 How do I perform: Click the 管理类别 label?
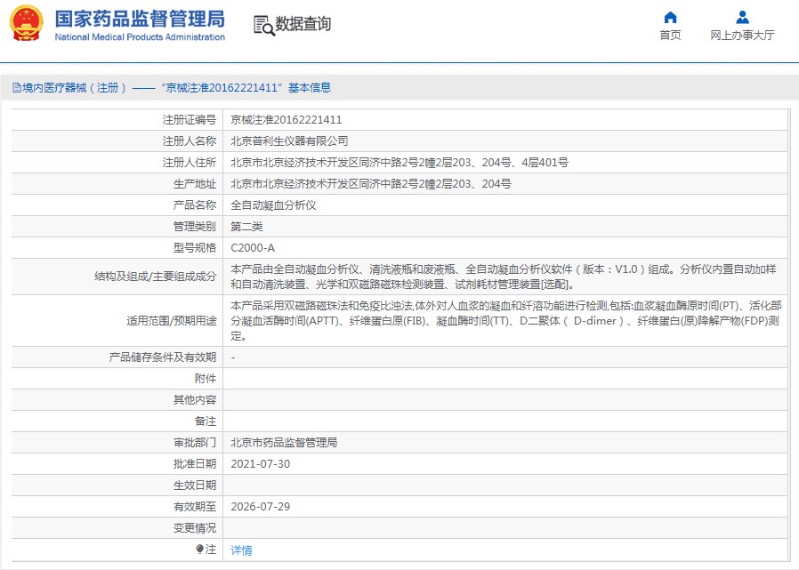tap(195, 227)
